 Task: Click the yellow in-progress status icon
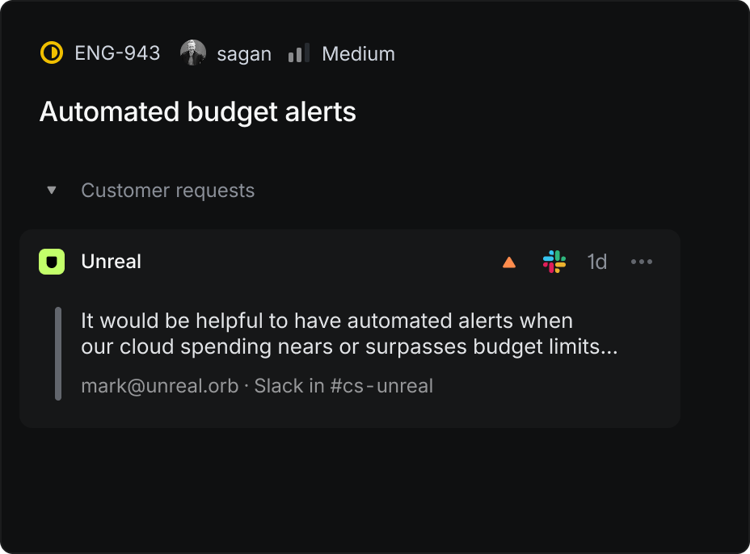(x=51, y=53)
